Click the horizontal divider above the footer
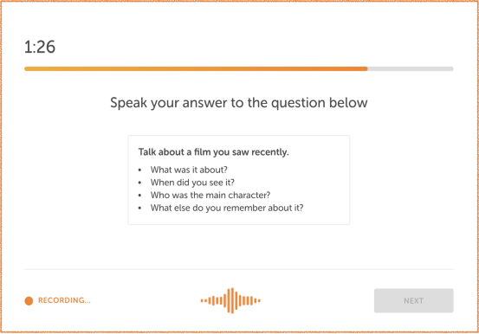 (239, 270)
